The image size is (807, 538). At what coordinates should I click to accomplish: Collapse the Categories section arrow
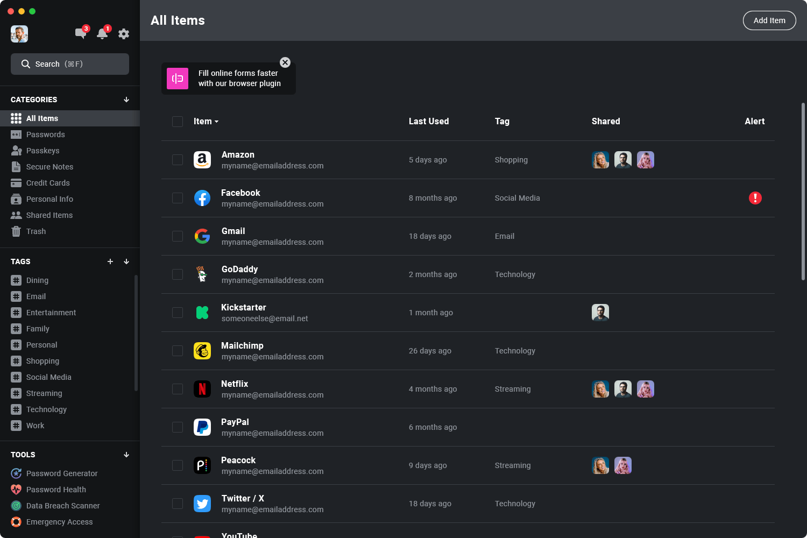point(126,100)
